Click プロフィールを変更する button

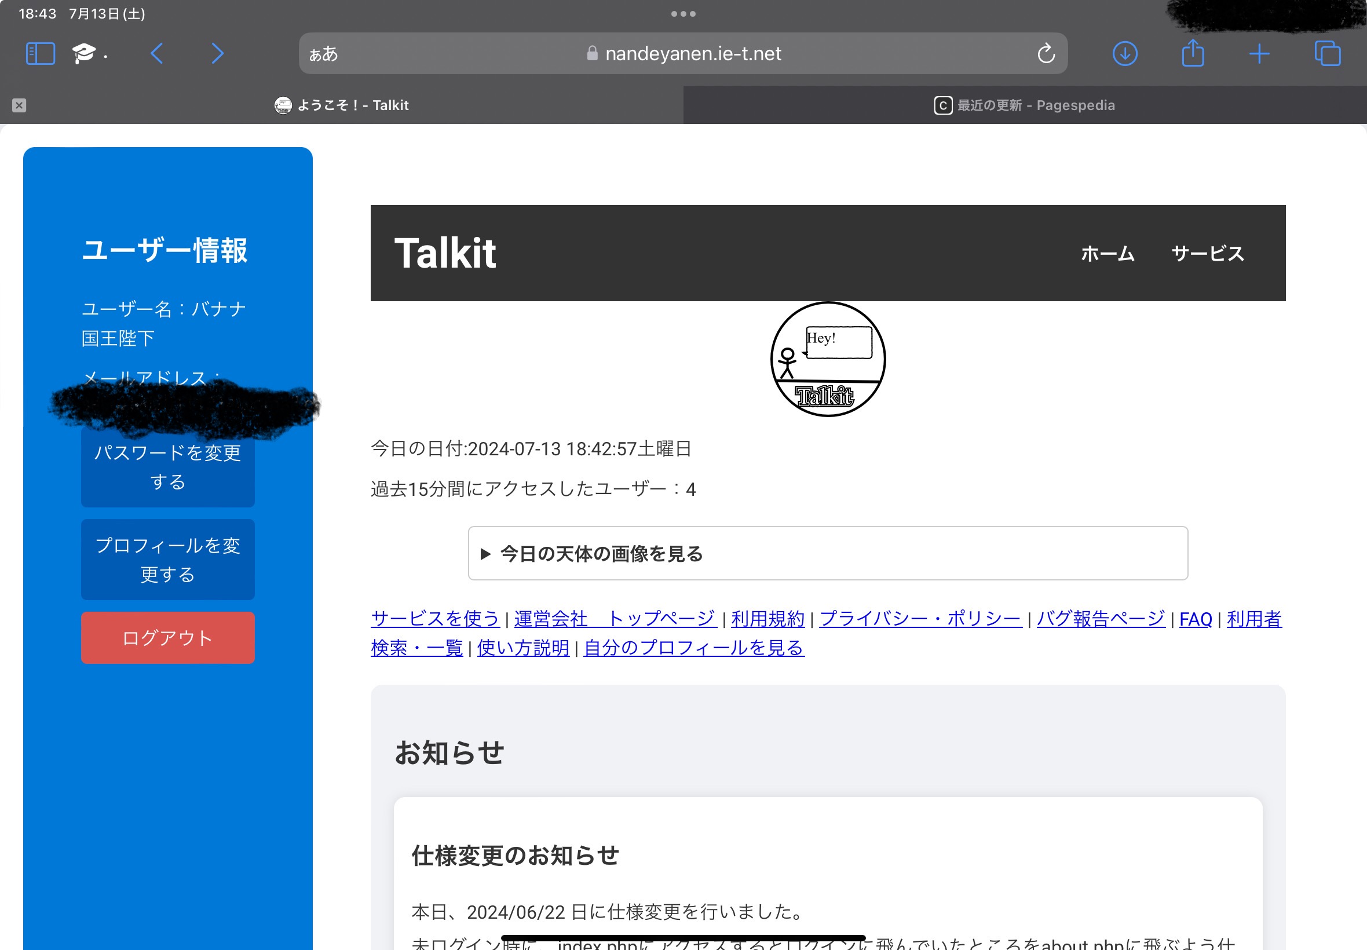168,560
